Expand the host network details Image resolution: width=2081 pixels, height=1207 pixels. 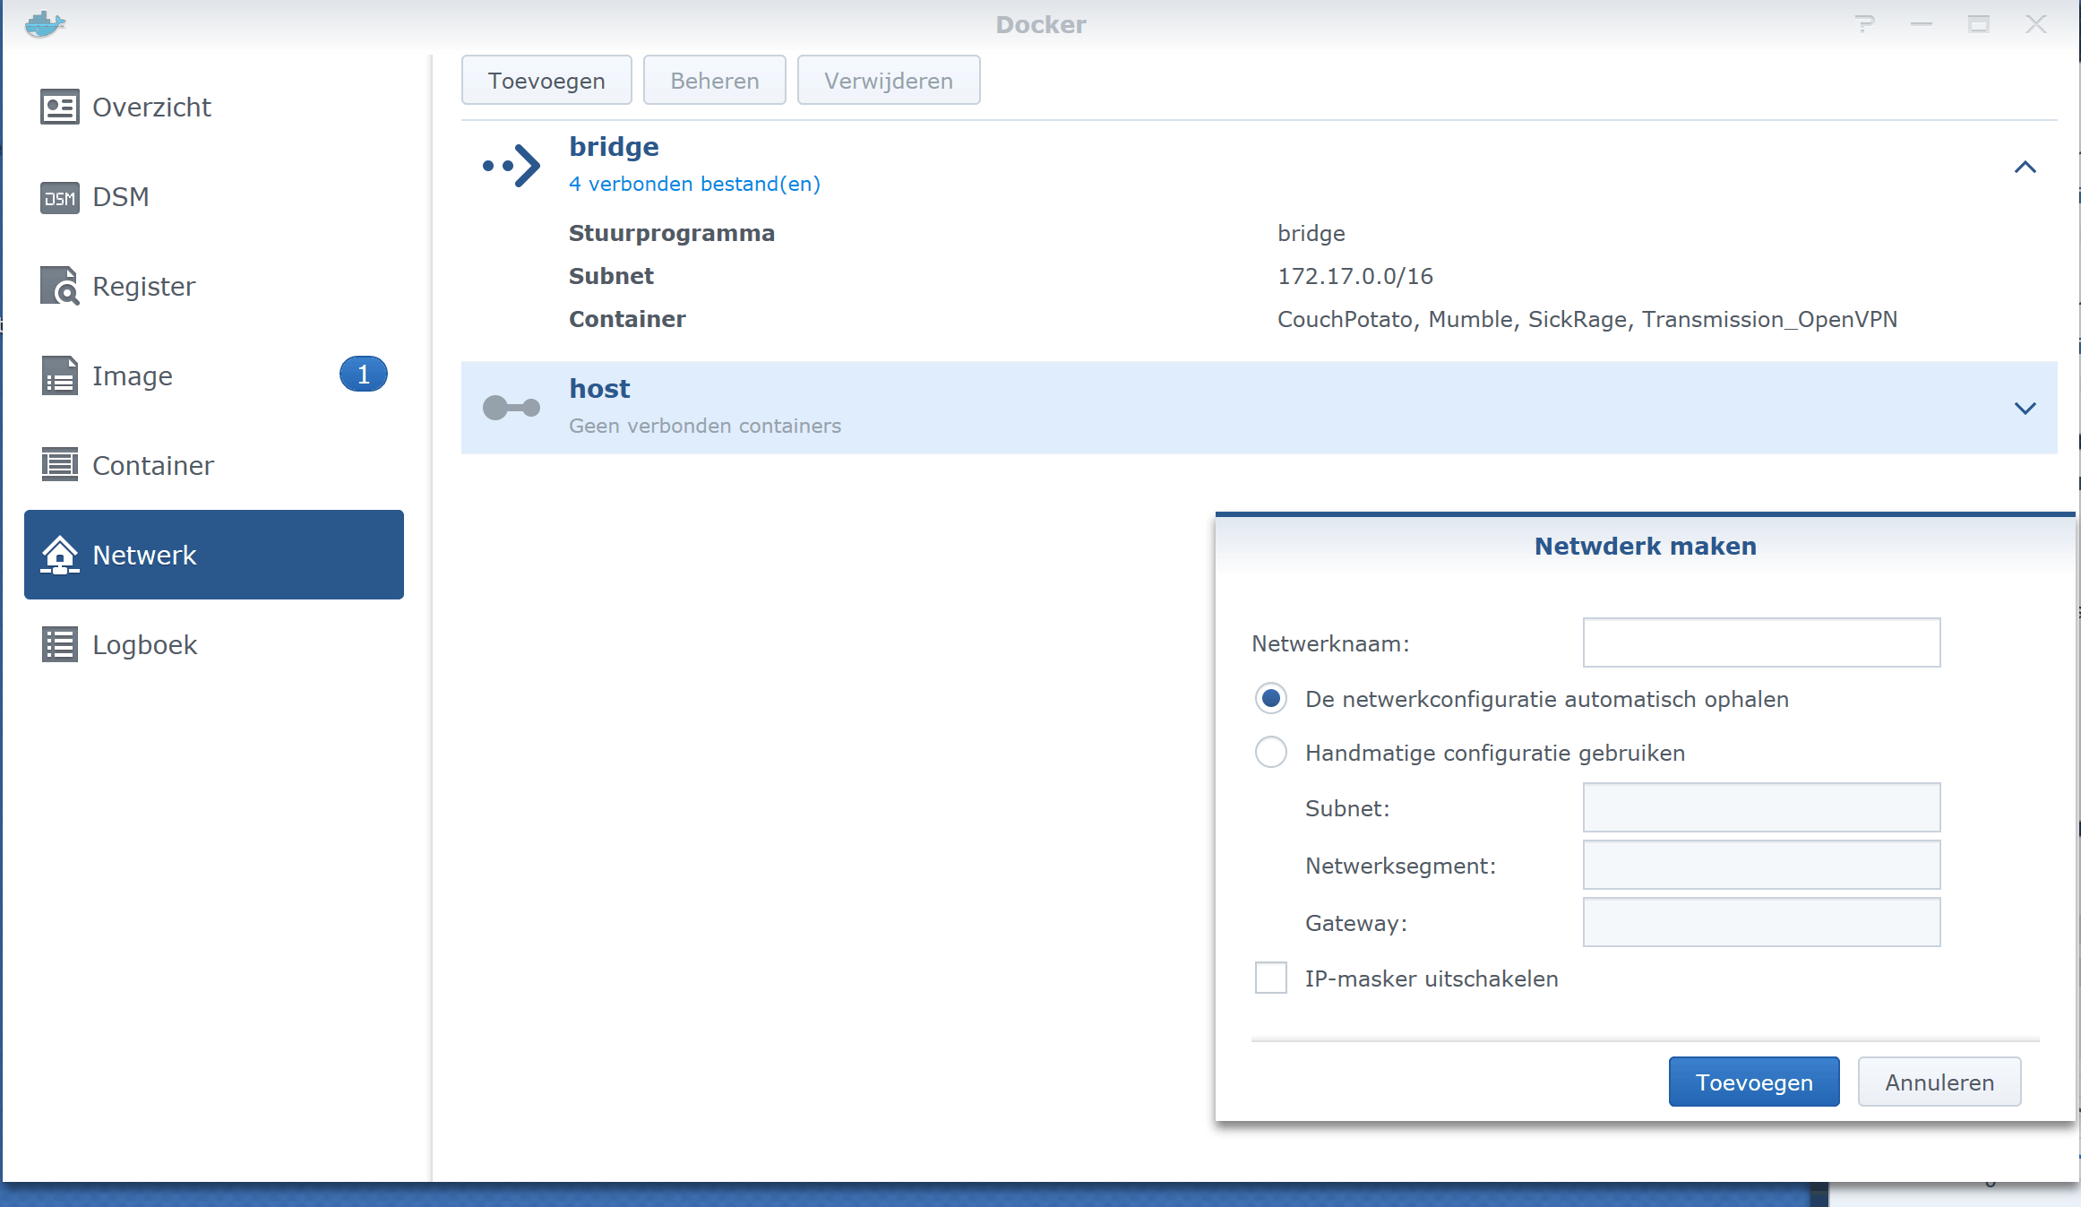(2025, 409)
